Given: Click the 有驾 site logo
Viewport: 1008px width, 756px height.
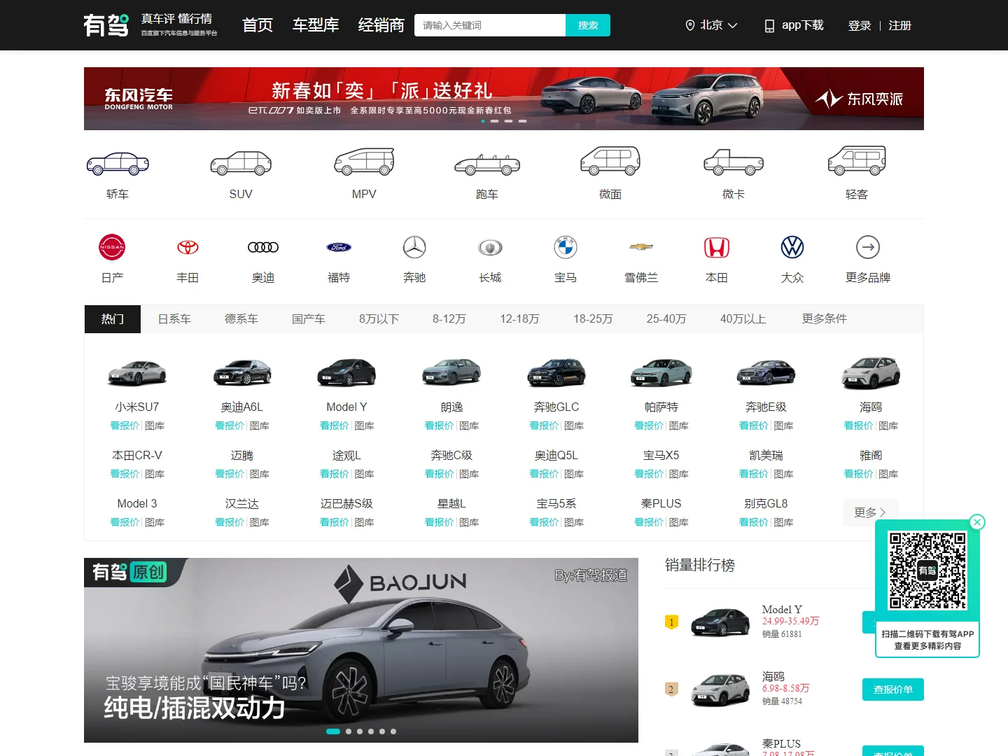Looking at the screenshot, I should [x=106, y=25].
